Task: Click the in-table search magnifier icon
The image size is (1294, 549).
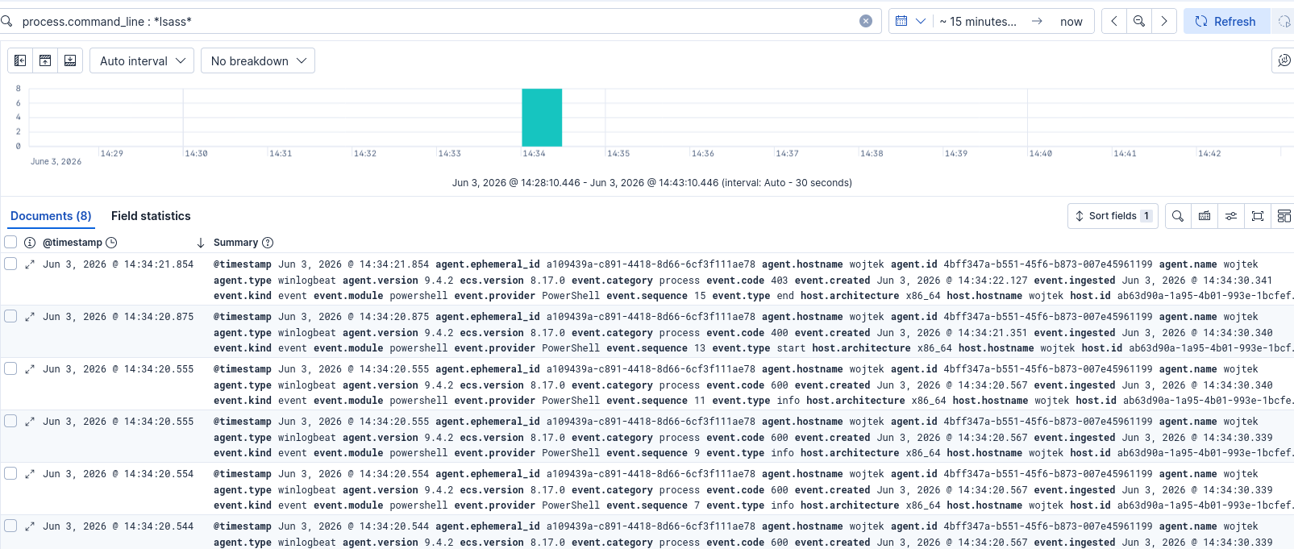Action: [x=1178, y=216]
